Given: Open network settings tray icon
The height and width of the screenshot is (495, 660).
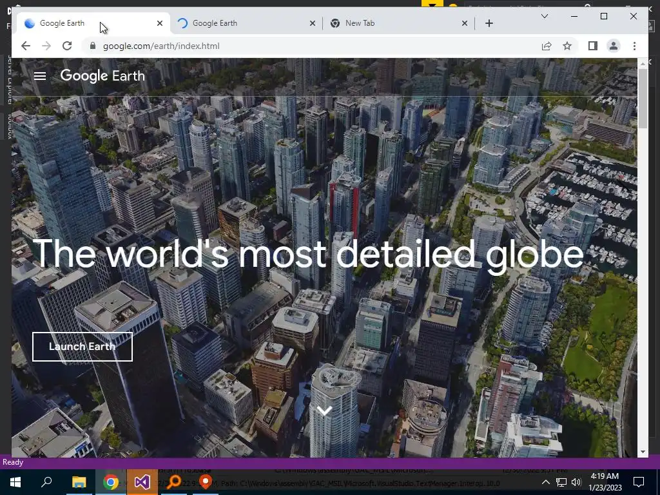Looking at the screenshot, I should 561,482.
